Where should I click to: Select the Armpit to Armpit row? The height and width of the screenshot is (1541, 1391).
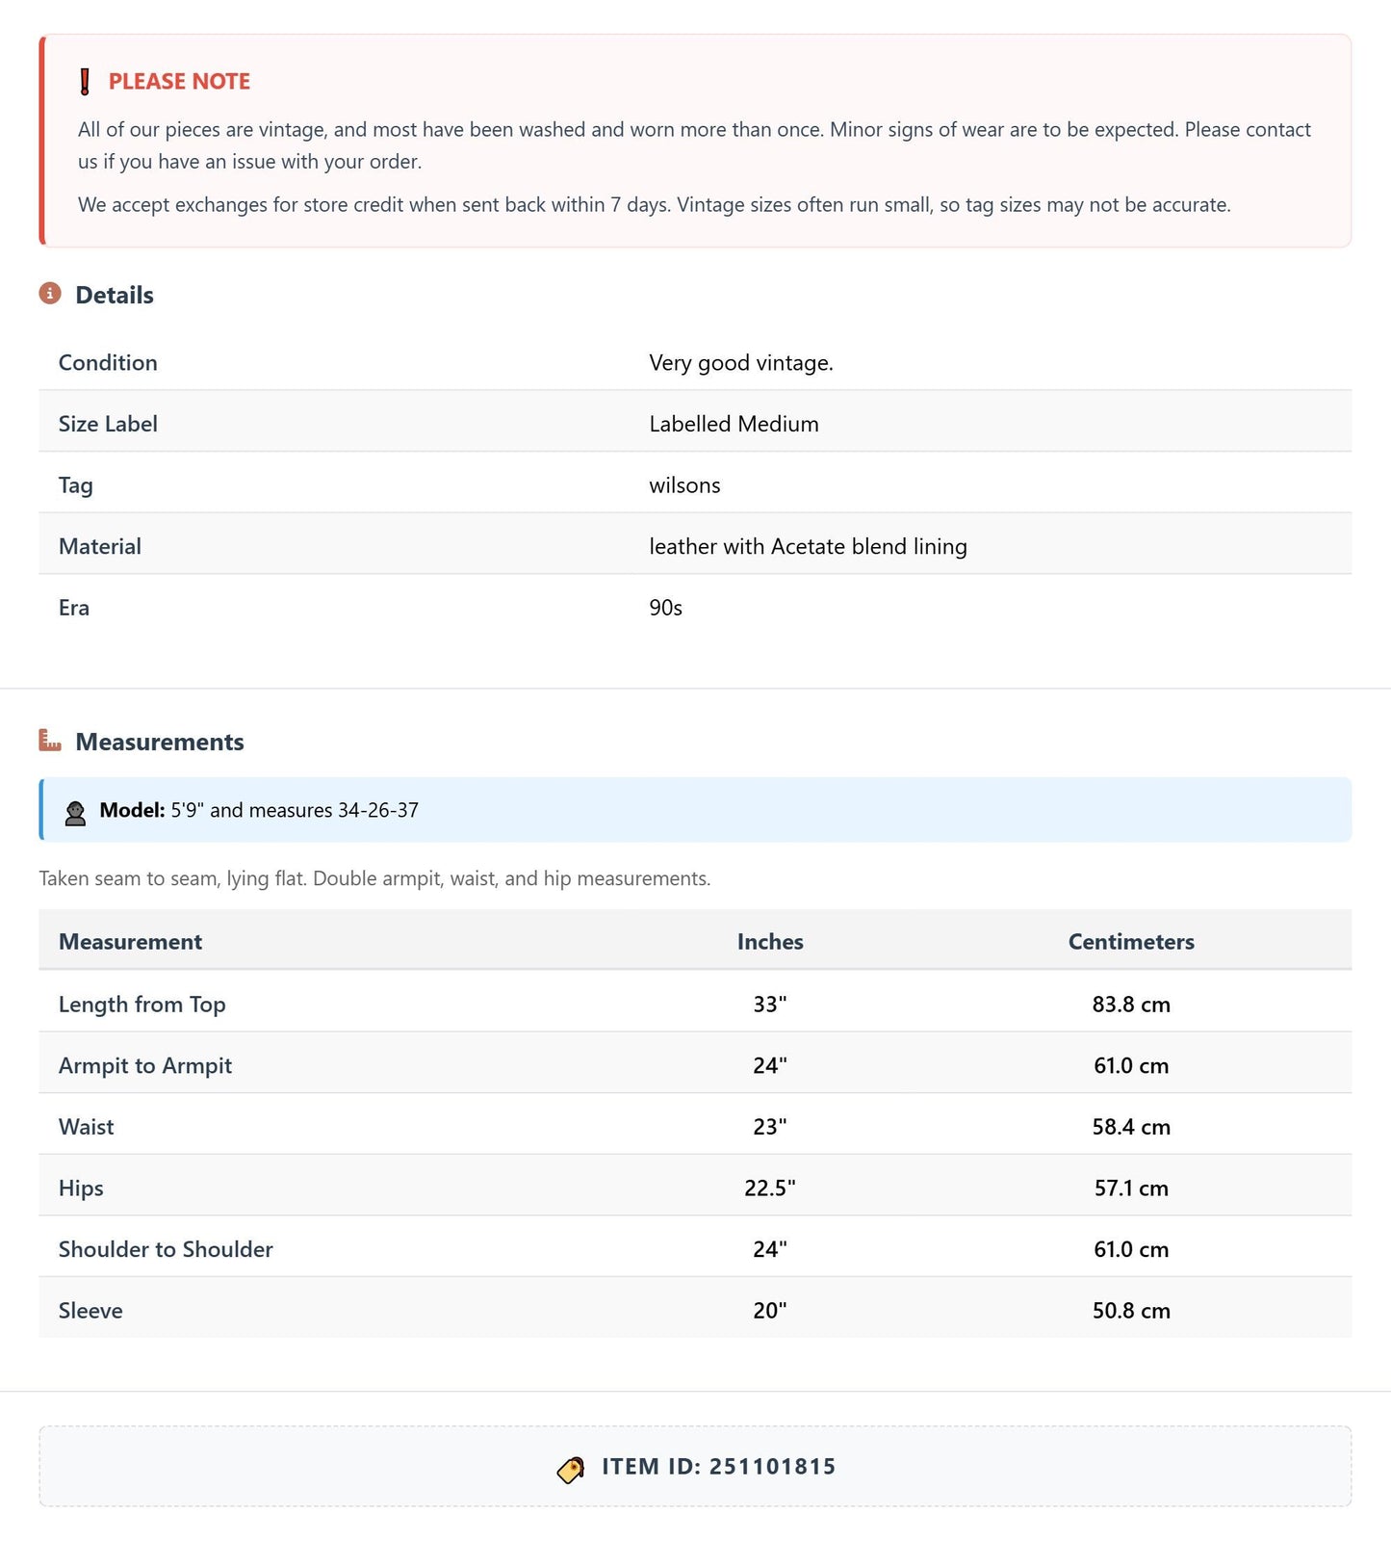pyautogui.click(x=695, y=1063)
